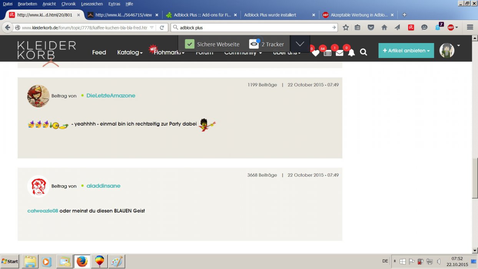The height and width of the screenshot is (269, 478).
Task: Open site search magnifier icon
Action: pyautogui.click(x=363, y=52)
